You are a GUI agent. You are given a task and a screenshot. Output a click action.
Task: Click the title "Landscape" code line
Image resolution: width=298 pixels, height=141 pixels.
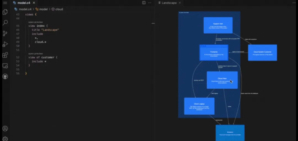[x=46, y=30]
